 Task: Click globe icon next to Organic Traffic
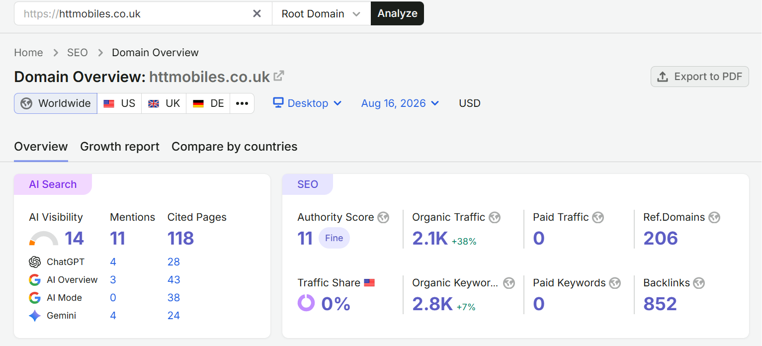(x=495, y=217)
